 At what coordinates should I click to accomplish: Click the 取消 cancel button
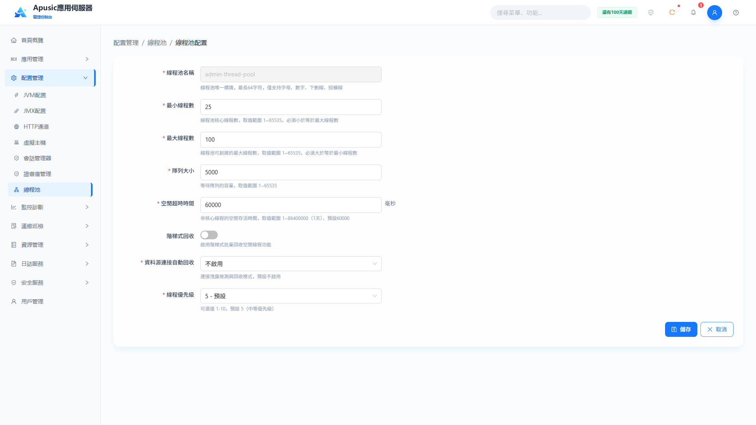[717, 329]
